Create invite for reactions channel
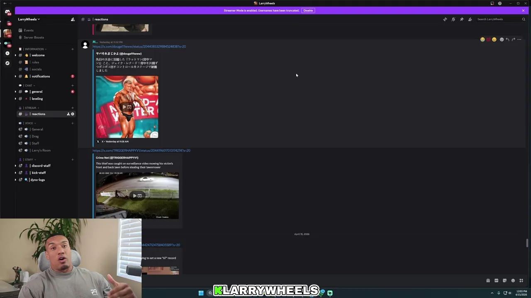The image size is (531, 298). coord(68,114)
